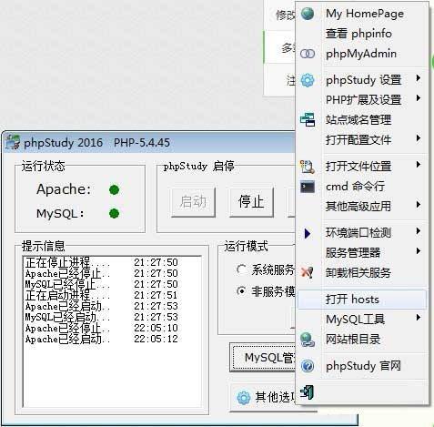The height and width of the screenshot is (427, 434).
Task: Expand the PHP扩展及设置 submenu arrow
Action: click(419, 98)
